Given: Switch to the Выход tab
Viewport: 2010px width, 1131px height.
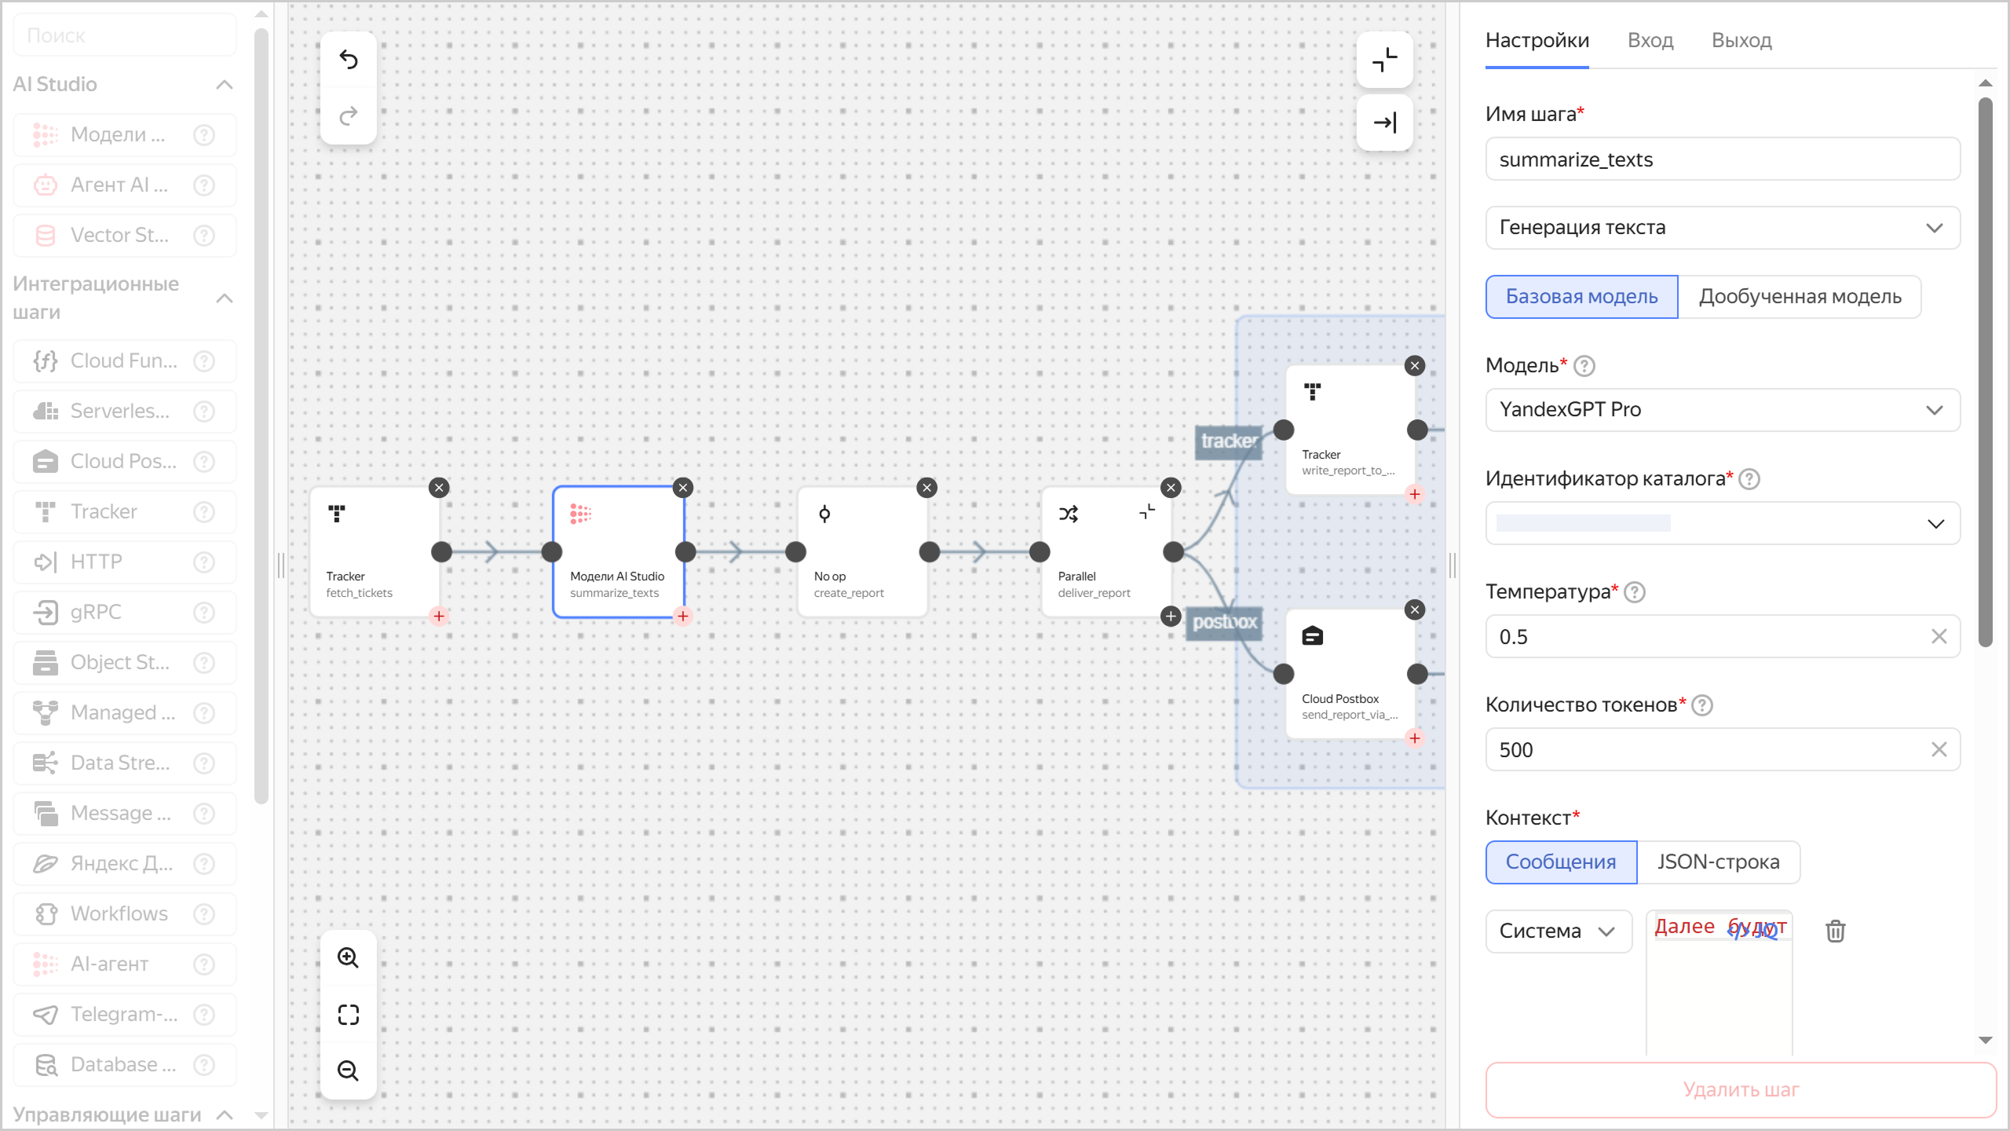Looking at the screenshot, I should (1741, 39).
